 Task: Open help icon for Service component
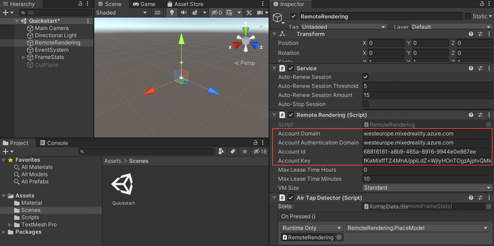(x=471, y=69)
